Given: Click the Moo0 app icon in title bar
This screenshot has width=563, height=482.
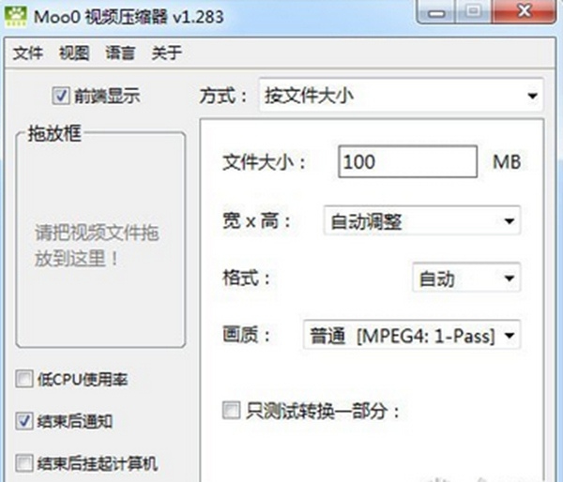Looking at the screenshot, I should pyautogui.click(x=16, y=16).
